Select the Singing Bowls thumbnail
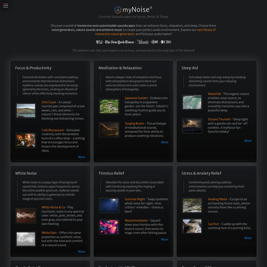Screen dimensions: 267x267 point(109,129)
